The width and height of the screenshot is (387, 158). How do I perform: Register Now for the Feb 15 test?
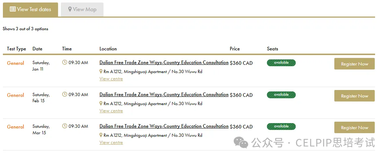[355, 96]
